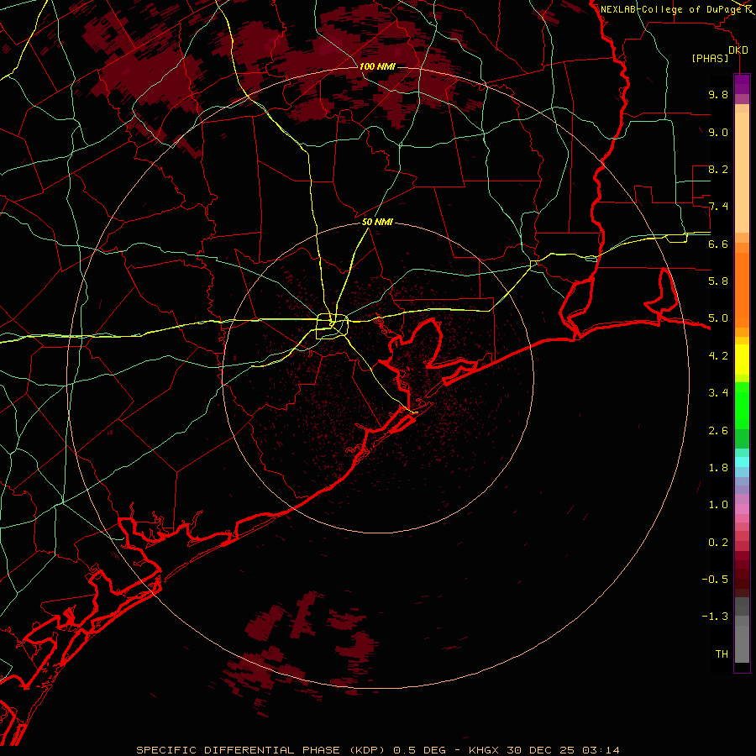Click the 5.0 scale value
Viewport: 756px width, 756px height.
[718, 318]
